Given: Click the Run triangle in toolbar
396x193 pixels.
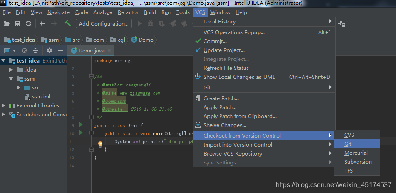Looking at the screenshot, I should tap(140, 24).
